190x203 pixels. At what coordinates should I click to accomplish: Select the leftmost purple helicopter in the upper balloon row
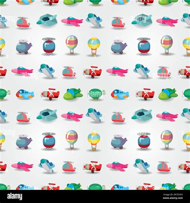[x=24, y=47]
